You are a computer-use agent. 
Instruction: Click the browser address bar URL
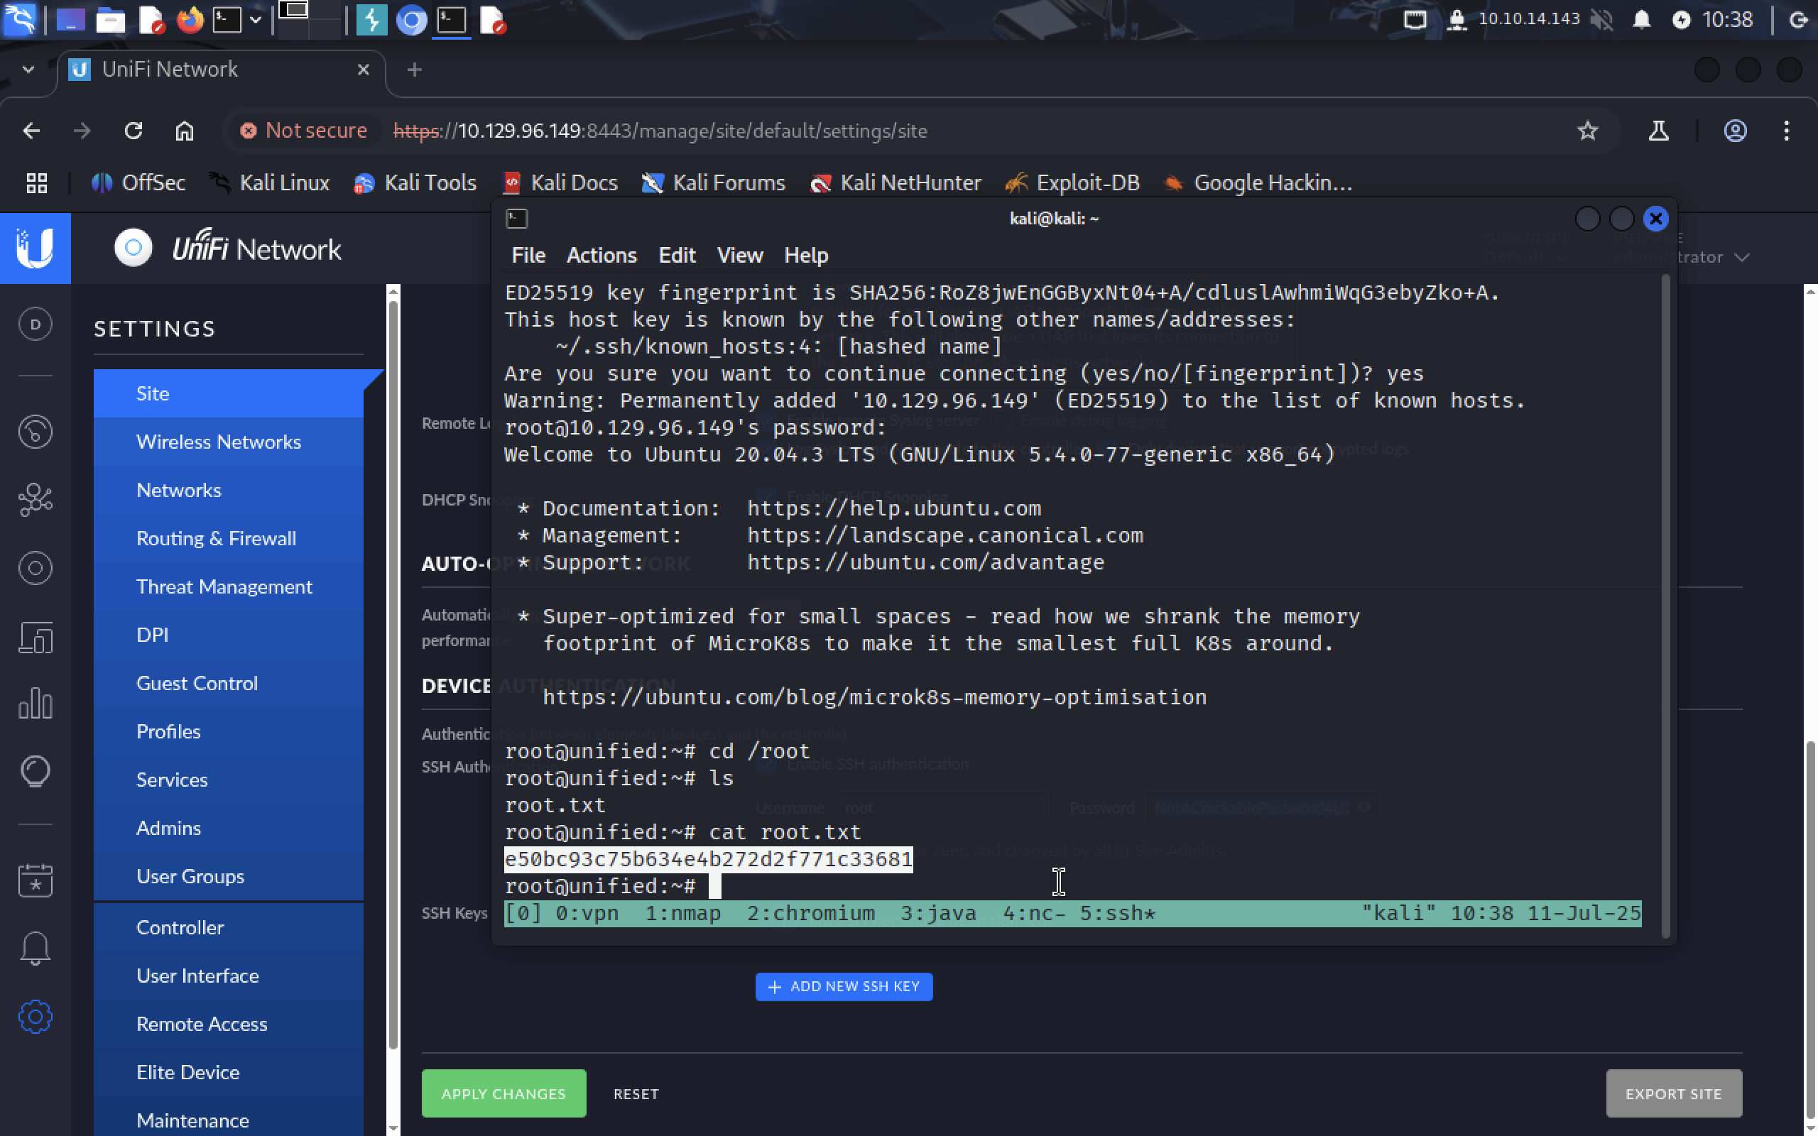pos(660,131)
